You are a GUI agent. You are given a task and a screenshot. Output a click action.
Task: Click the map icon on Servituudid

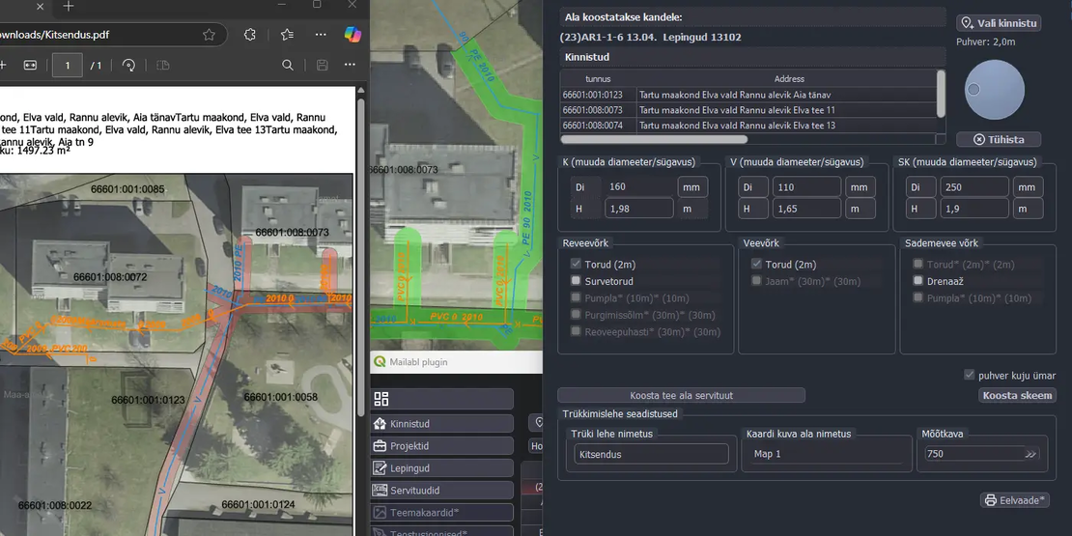tap(381, 491)
